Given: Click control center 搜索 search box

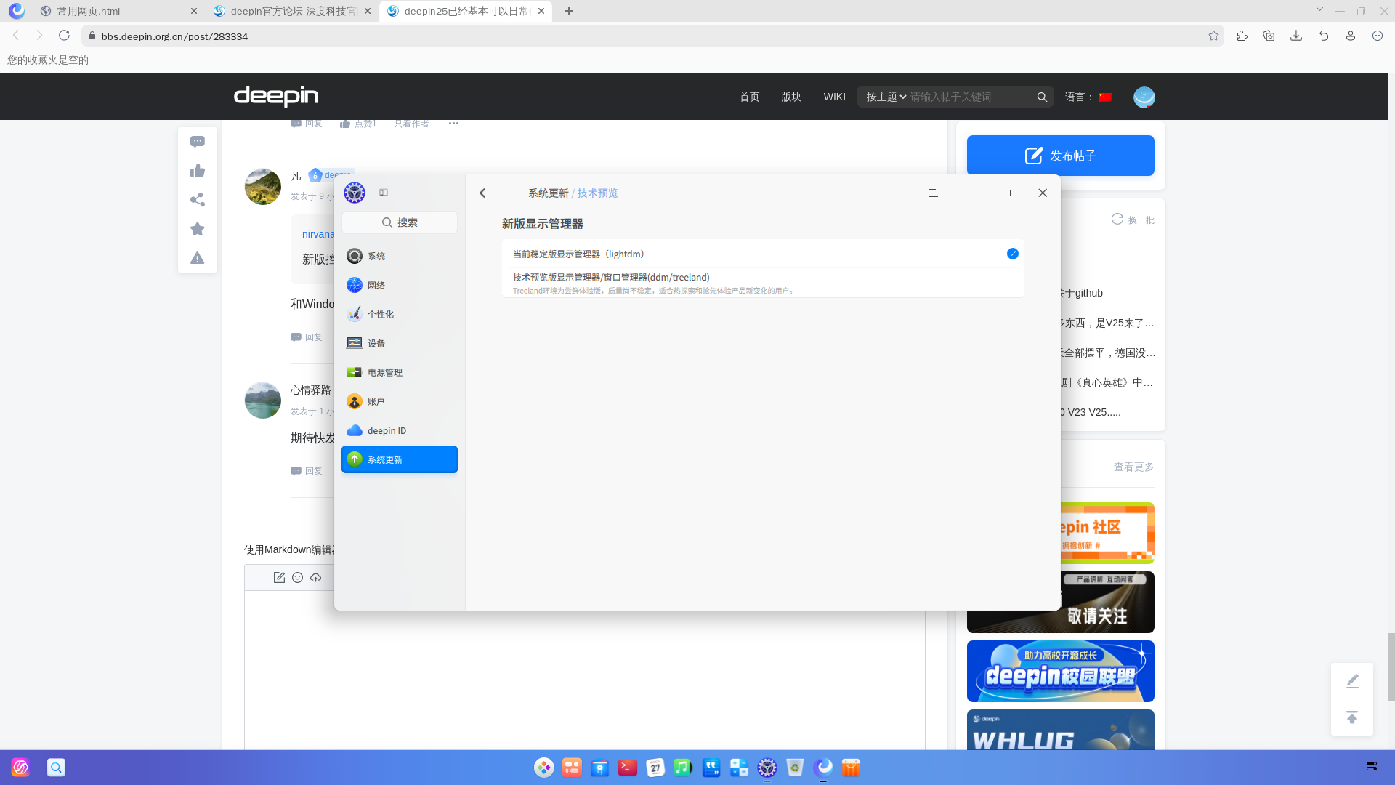Looking at the screenshot, I should click(399, 222).
